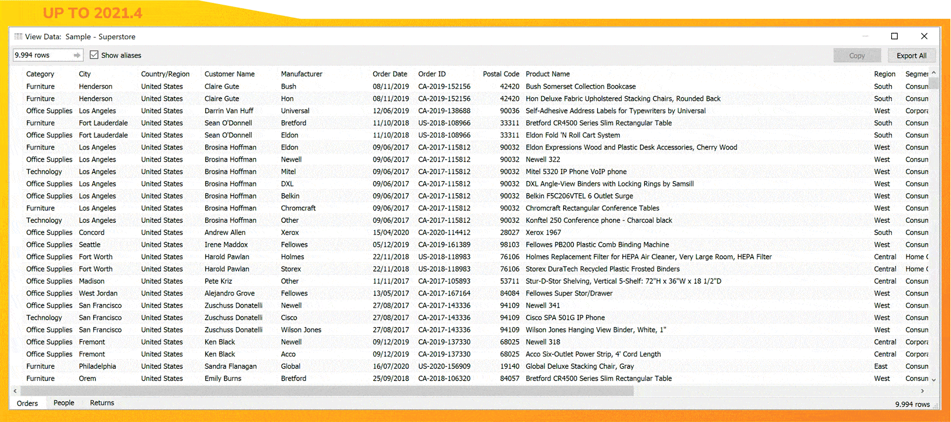Image resolution: width=951 pixels, height=422 pixels.
Task: Click the Global manufacturer cell
Action: tap(290, 366)
